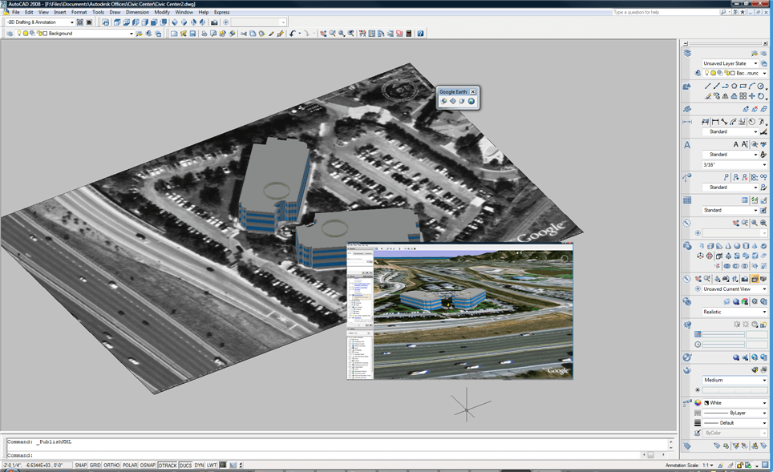Click the Help question mark icon
Screen dimensions: 773x472
point(420,34)
